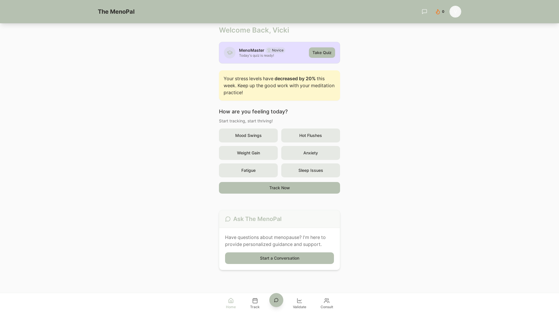Open the user profile avatar

(455, 12)
